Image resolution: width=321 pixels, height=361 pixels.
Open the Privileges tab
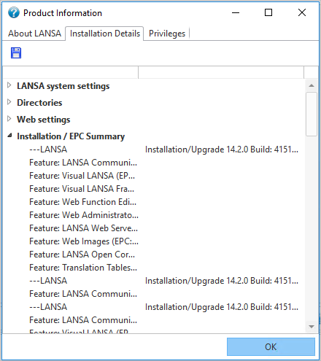(x=167, y=34)
